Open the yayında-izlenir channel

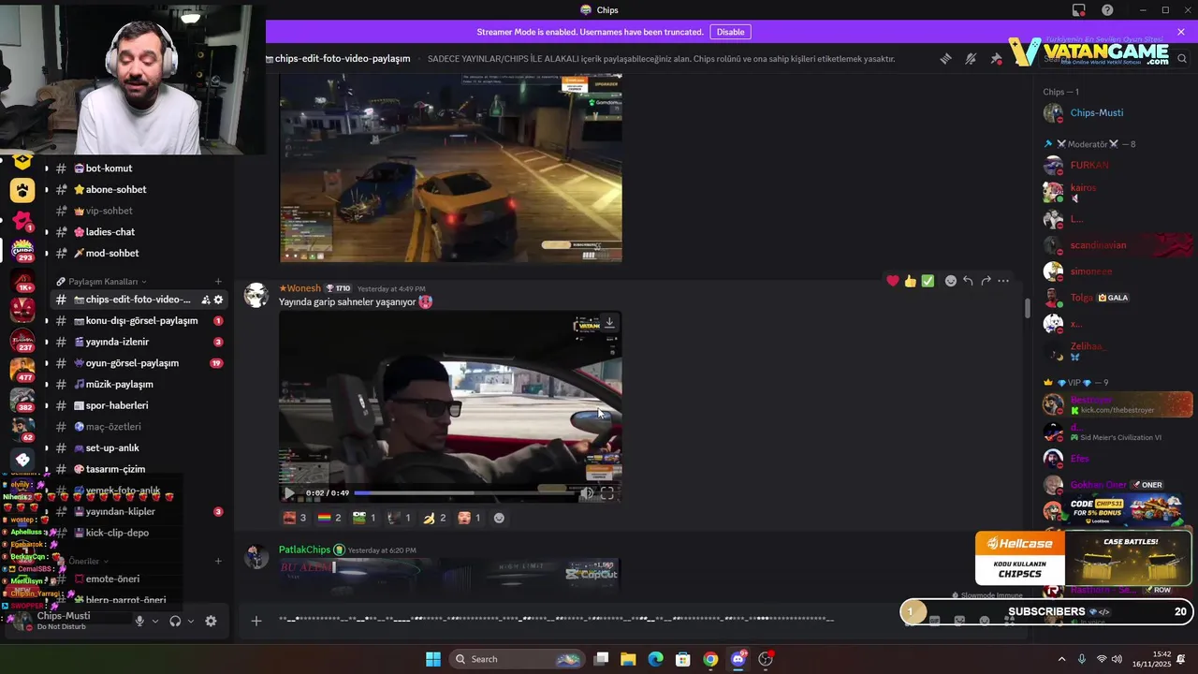tap(139, 342)
